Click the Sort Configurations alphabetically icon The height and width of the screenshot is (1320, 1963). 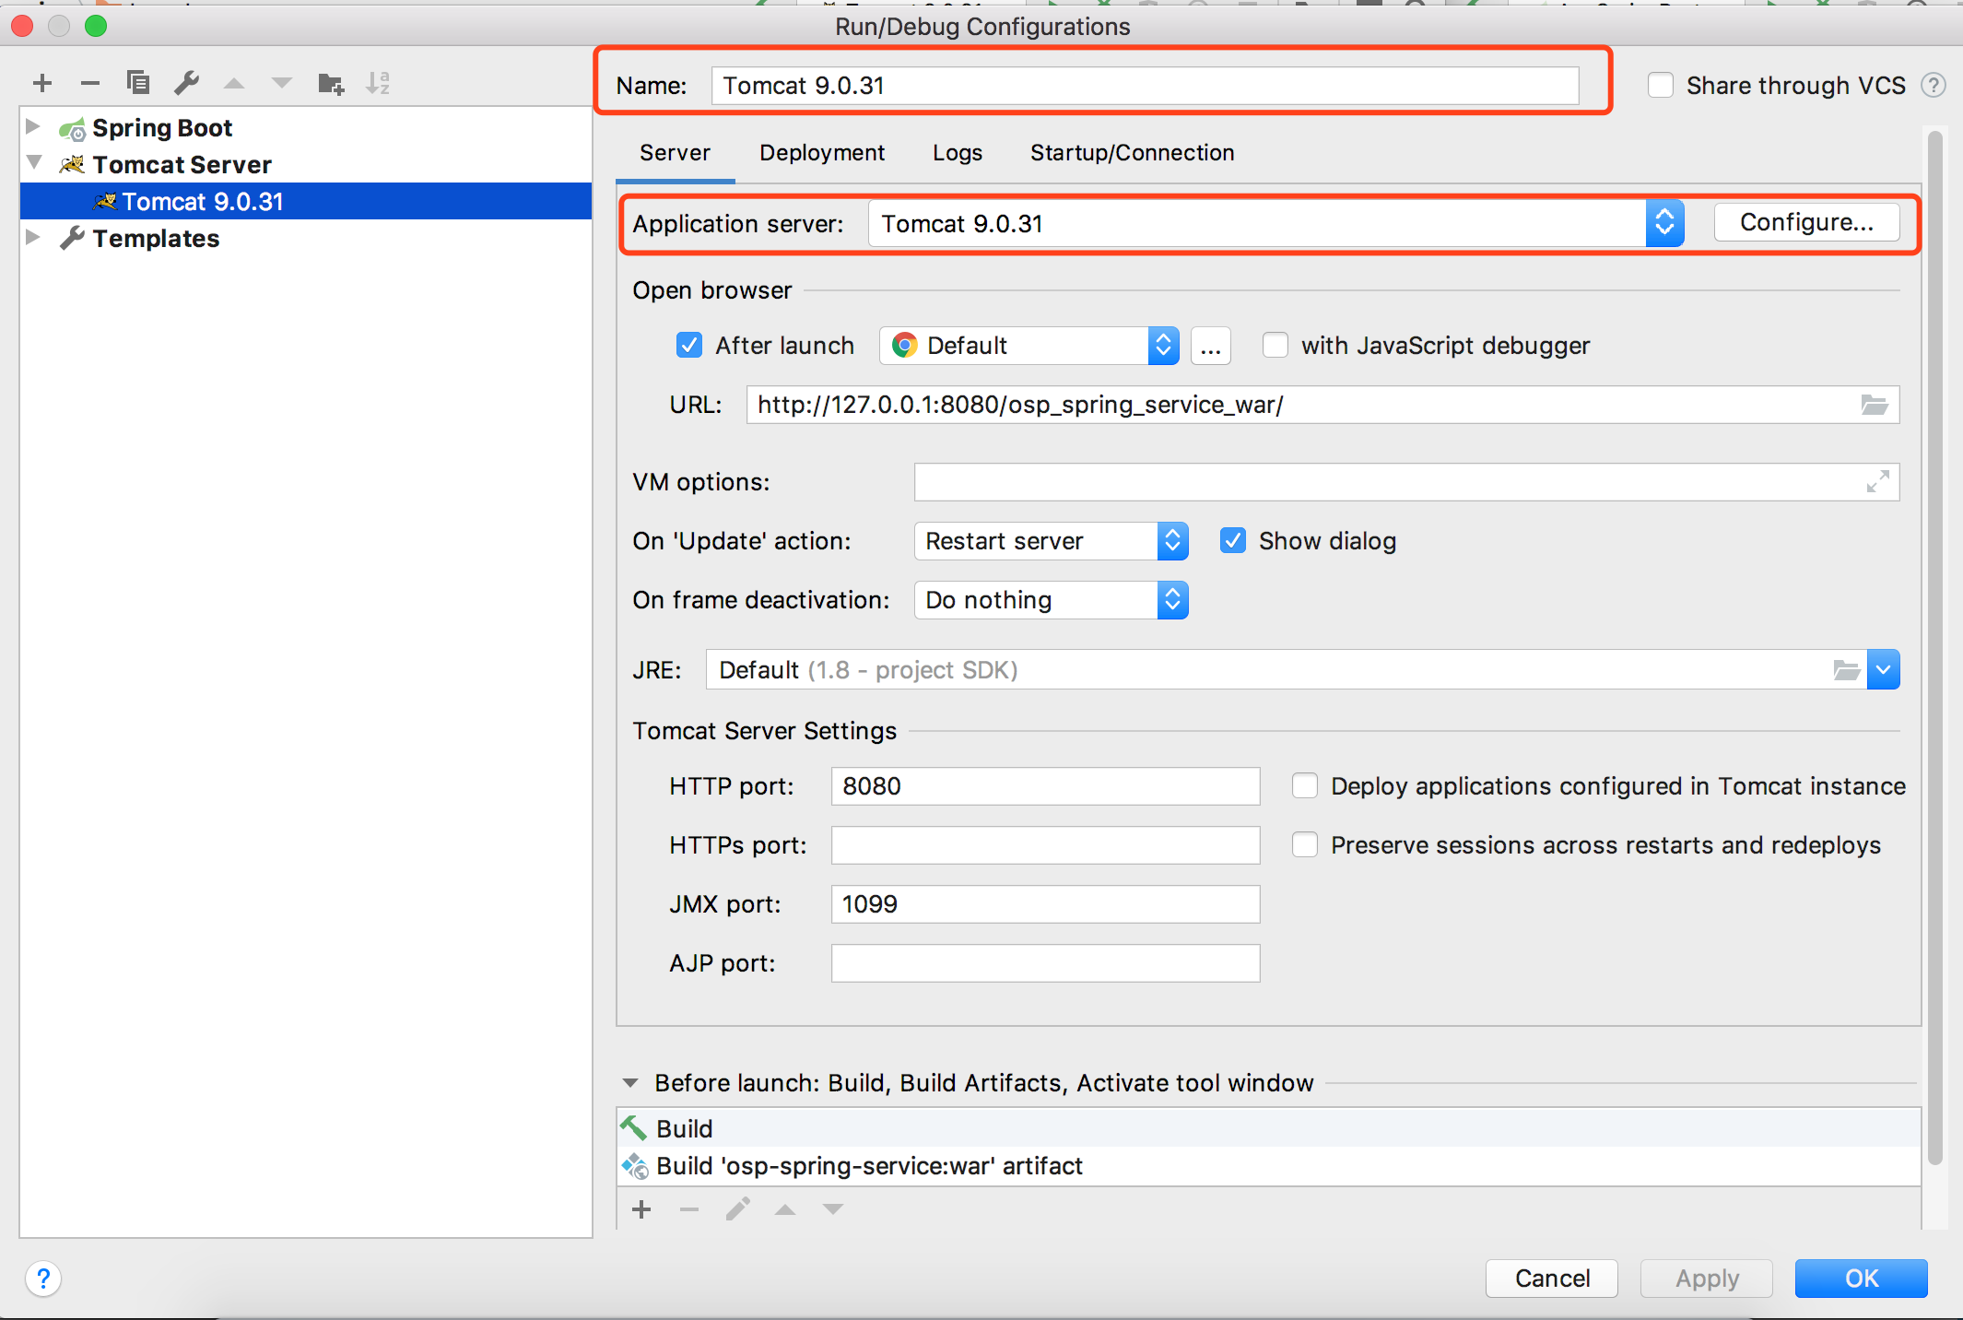378,83
